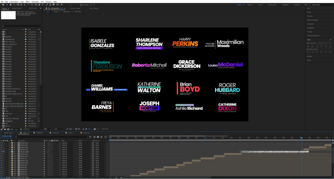
Task: Click the current-time indicator on timeline ruler
Action: [x=302, y=138]
